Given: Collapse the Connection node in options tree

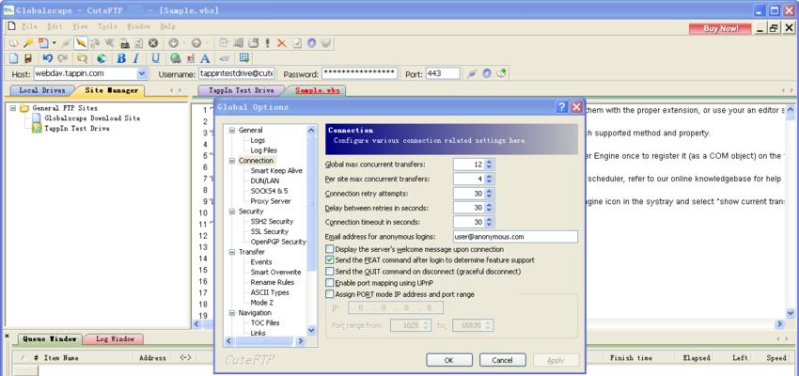Looking at the screenshot, I should [x=231, y=161].
